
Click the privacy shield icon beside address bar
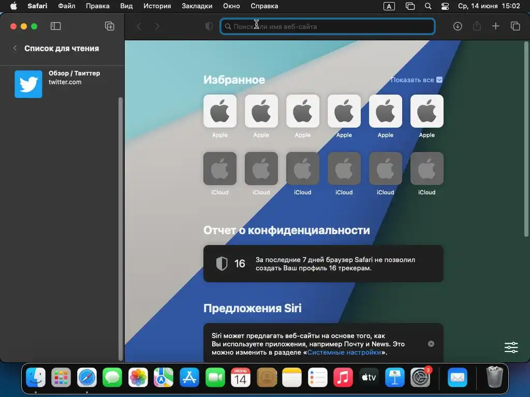click(x=209, y=26)
